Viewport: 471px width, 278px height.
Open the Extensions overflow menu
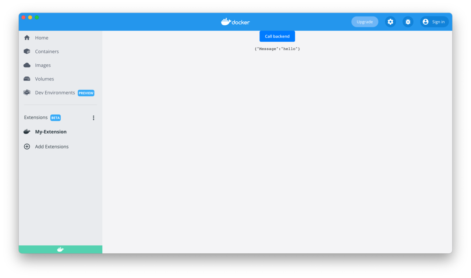click(x=93, y=117)
